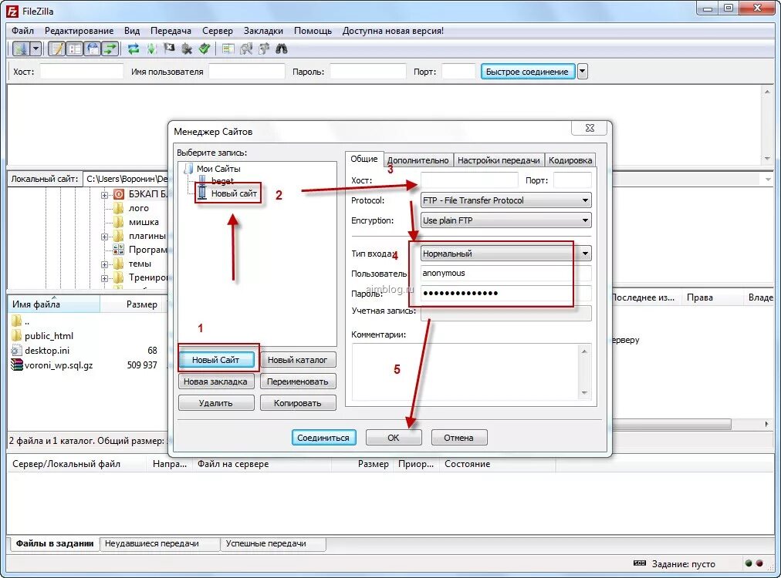Open the Сервер menu
This screenshot has width=781, height=578.
coord(217,30)
